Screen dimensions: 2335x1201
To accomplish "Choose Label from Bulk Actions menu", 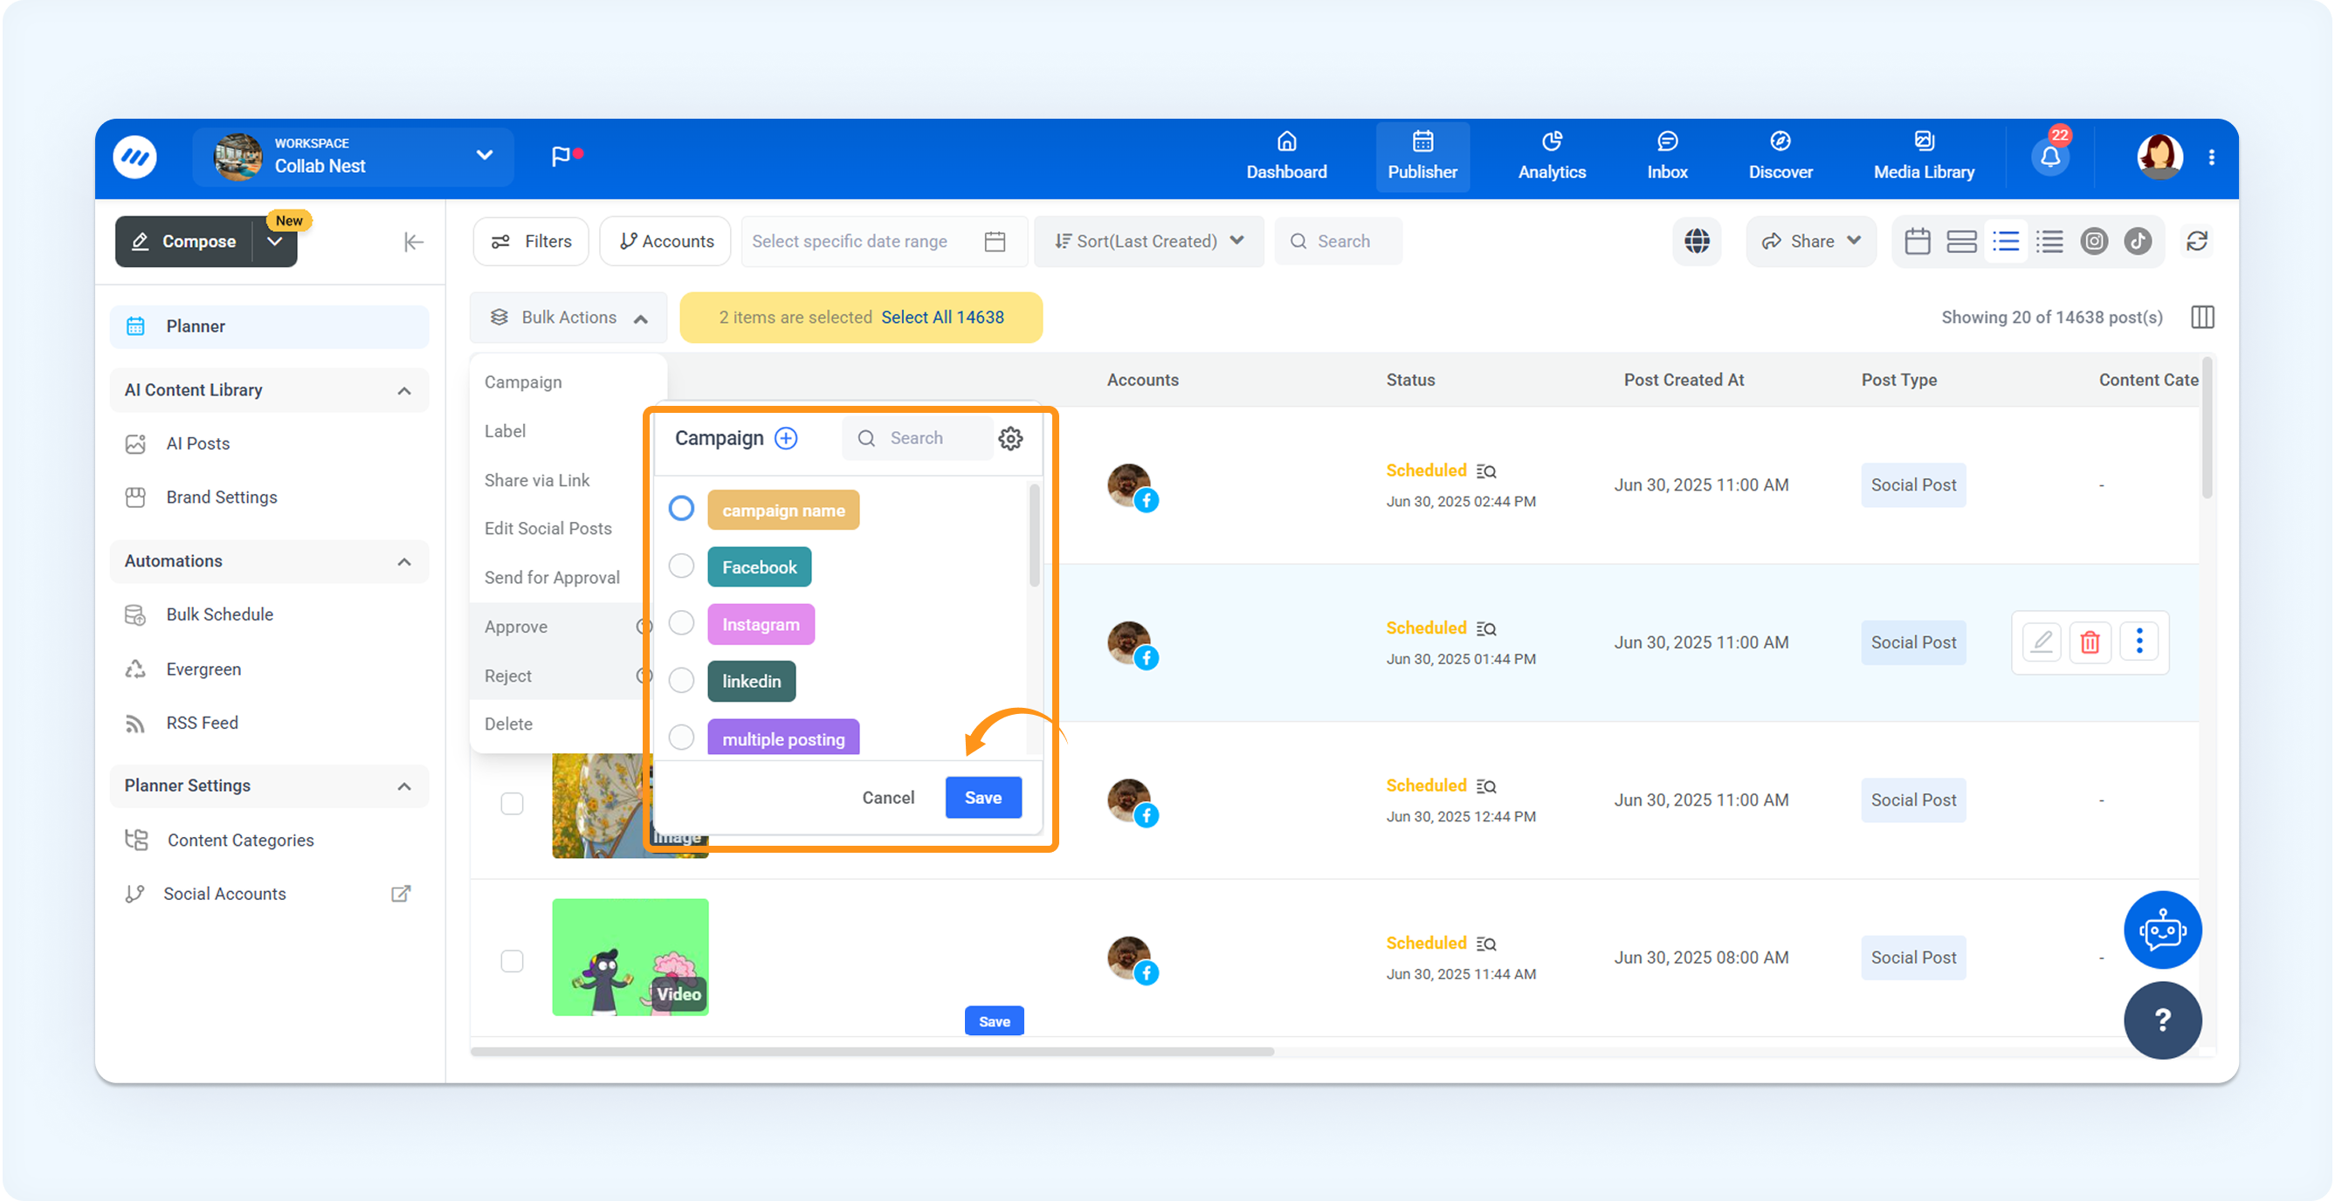I will (505, 431).
